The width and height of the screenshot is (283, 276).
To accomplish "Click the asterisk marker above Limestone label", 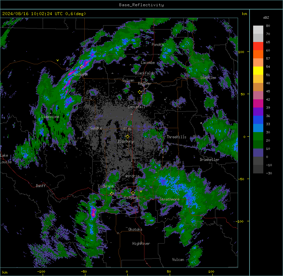I will point(51,113).
